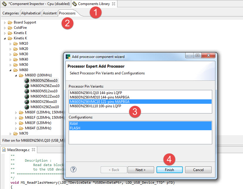
Task: Select MK60DN256VMC10 121-pins MAPBGA variant
Action: pos(140,102)
